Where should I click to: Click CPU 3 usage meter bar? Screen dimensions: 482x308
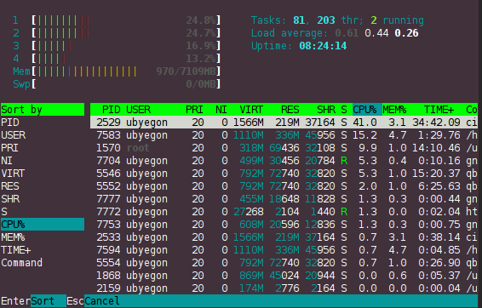(126, 46)
